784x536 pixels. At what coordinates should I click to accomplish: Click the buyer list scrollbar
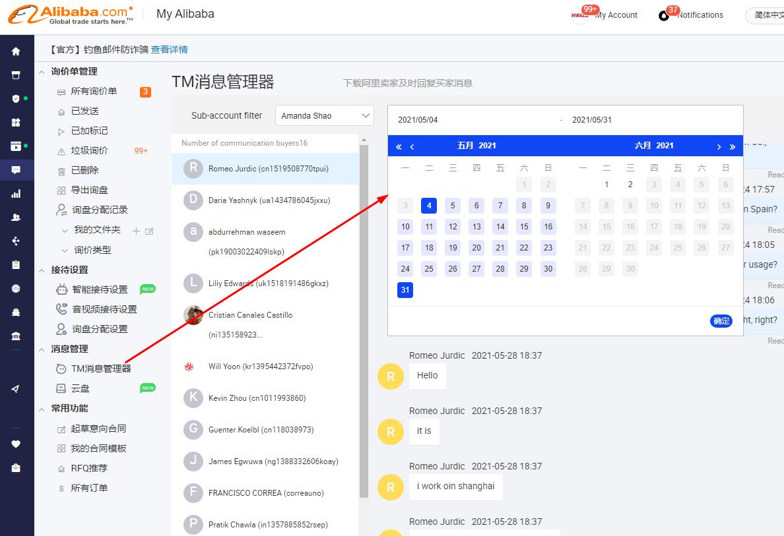click(x=364, y=320)
